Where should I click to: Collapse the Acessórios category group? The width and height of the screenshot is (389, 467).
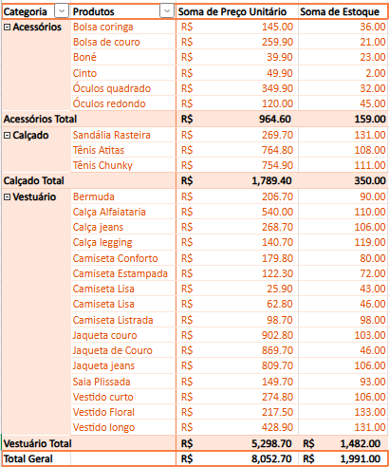pyautogui.click(x=7, y=28)
